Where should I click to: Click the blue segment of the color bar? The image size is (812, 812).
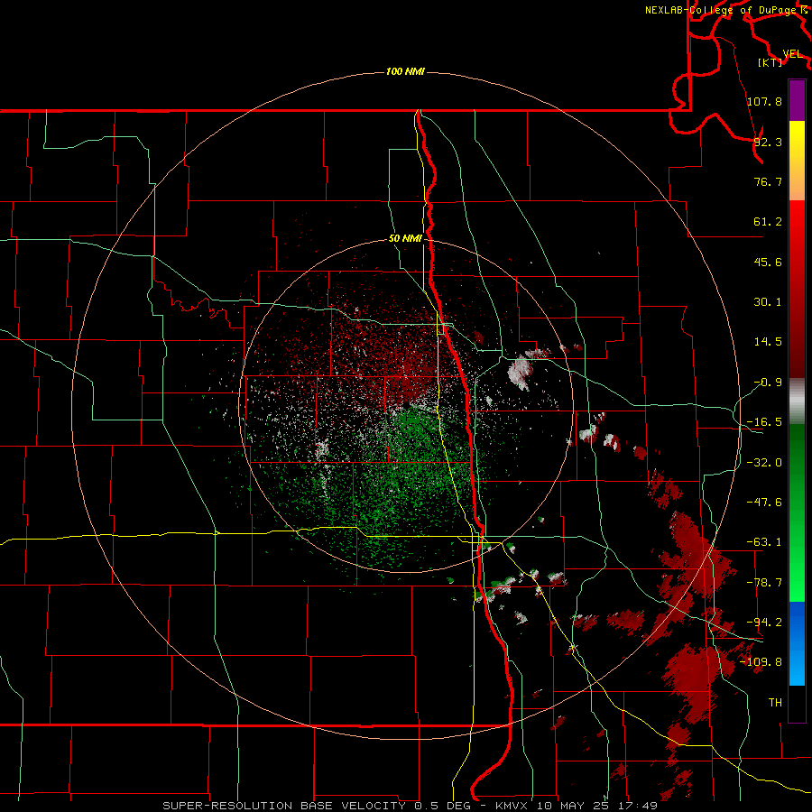click(x=797, y=643)
